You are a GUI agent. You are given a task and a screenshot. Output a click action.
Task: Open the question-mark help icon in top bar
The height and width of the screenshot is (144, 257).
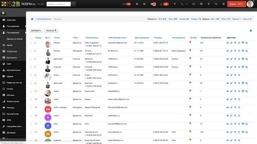pyautogui.click(x=144, y=4)
